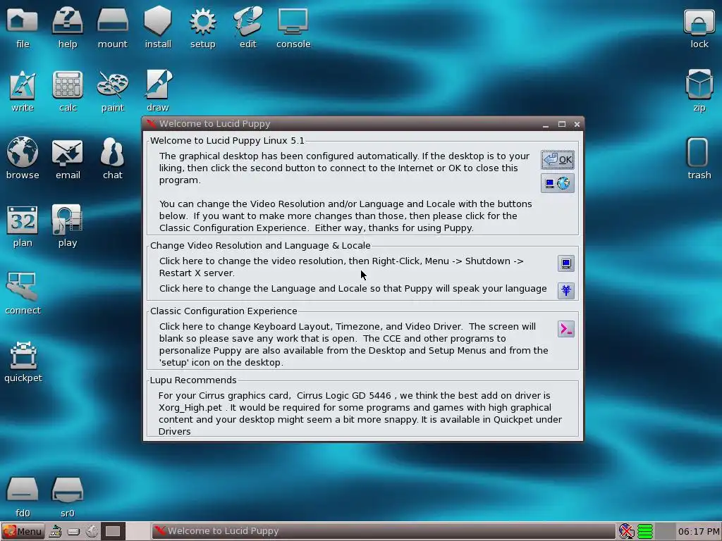Click OK to close welcome program

click(x=558, y=160)
